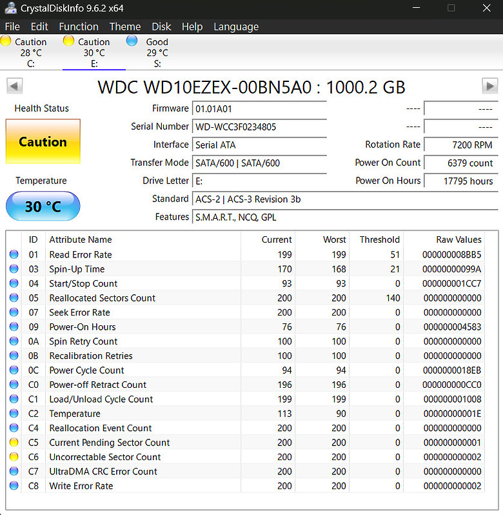Click status orb for Reallocated Sectors Count
This screenshot has height=515, width=503.
[14, 298]
